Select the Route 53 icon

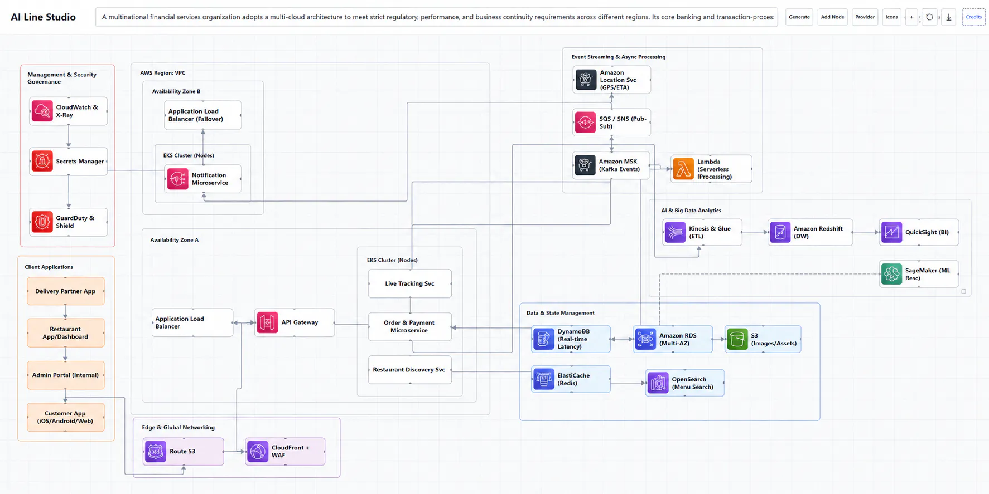point(156,451)
